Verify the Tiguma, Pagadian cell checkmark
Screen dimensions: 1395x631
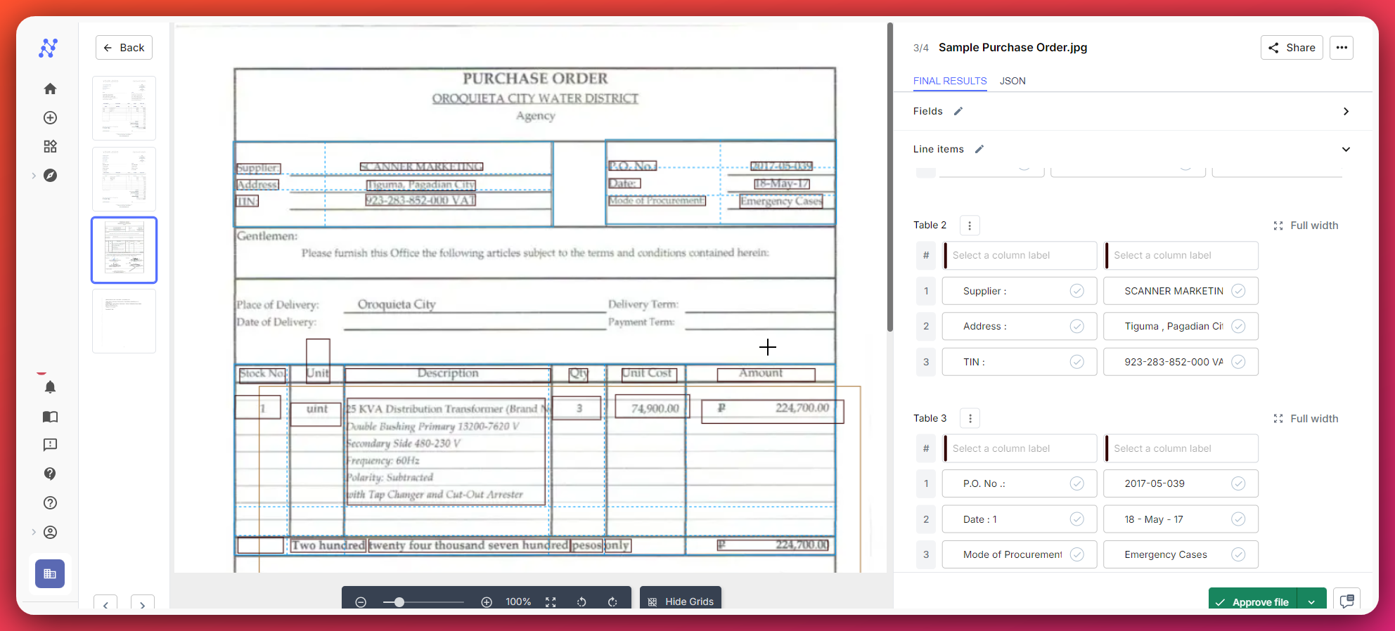tap(1238, 326)
